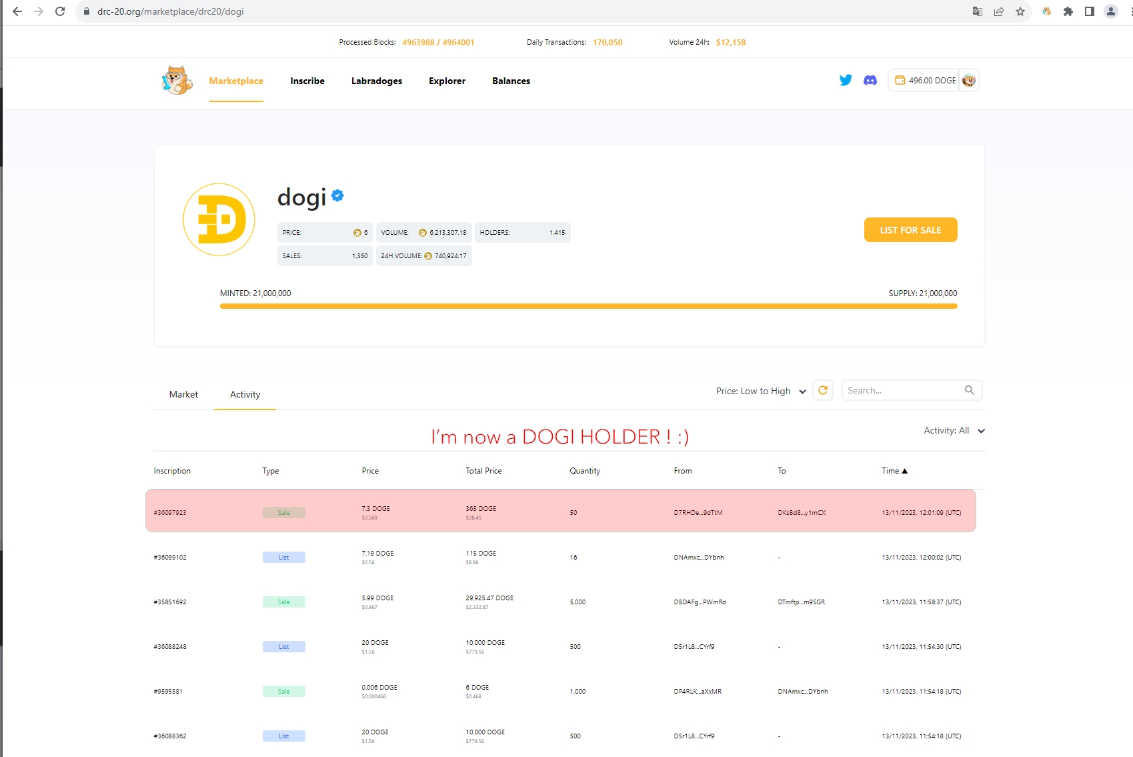Click the search magnifier icon

coord(969,390)
